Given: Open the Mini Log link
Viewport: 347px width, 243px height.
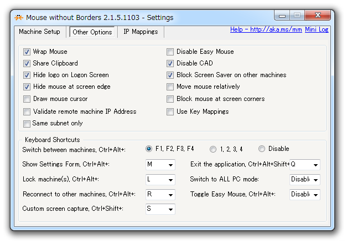Looking at the screenshot, I should (x=317, y=29).
